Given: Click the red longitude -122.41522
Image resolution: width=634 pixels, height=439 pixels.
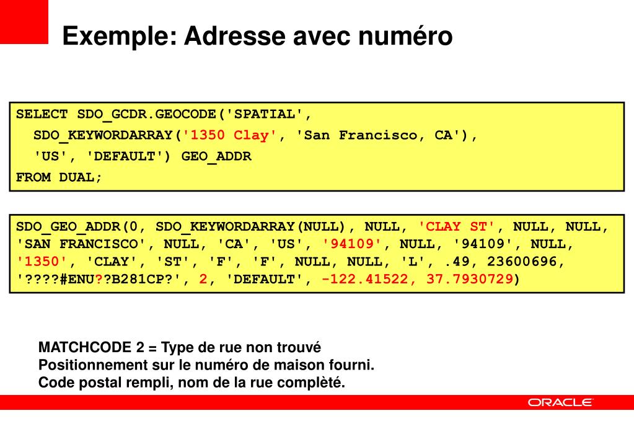Looking at the screenshot, I should [365, 279].
